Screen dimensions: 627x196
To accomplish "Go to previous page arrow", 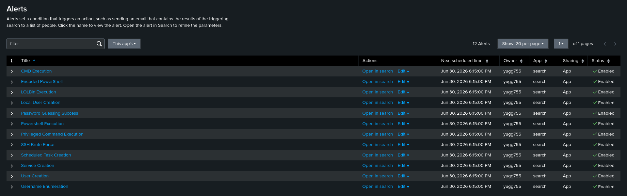I will tap(605, 44).
